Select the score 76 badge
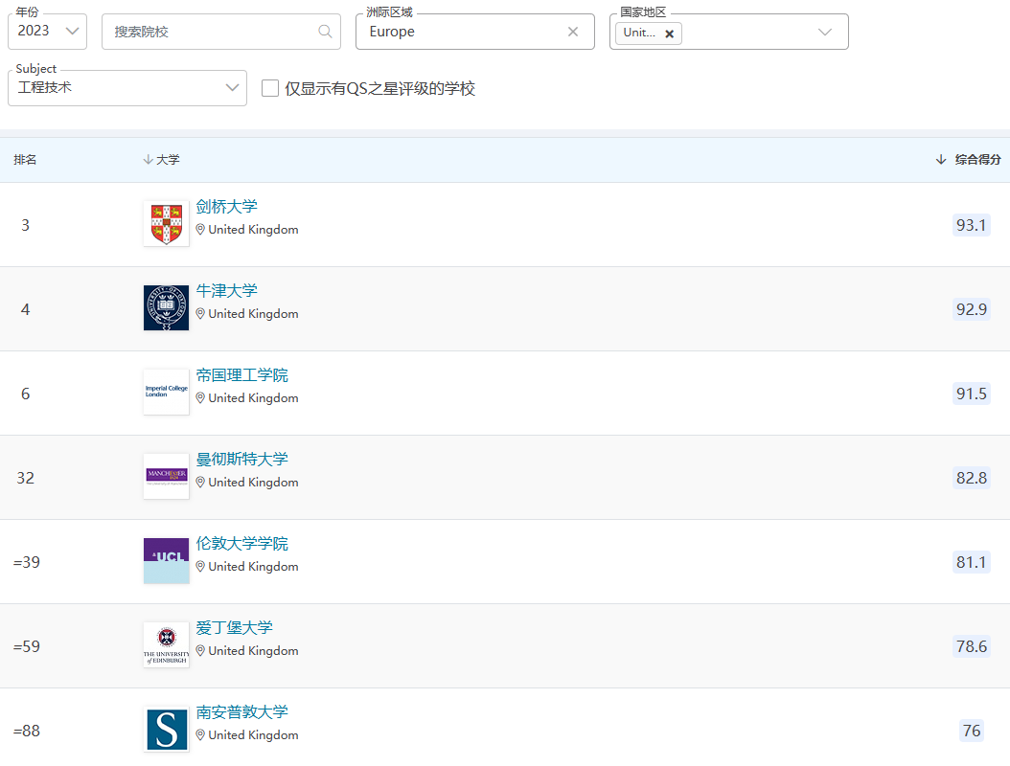This screenshot has height=766, width=1010. [972, 732]
